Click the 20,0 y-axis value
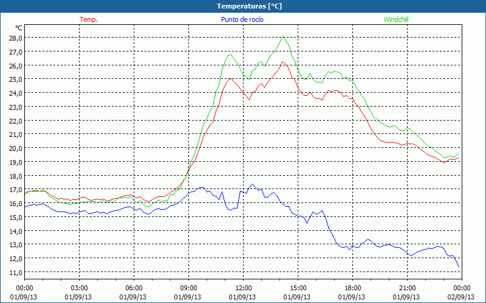The image size is (486, 303). [x=16, y=148]
